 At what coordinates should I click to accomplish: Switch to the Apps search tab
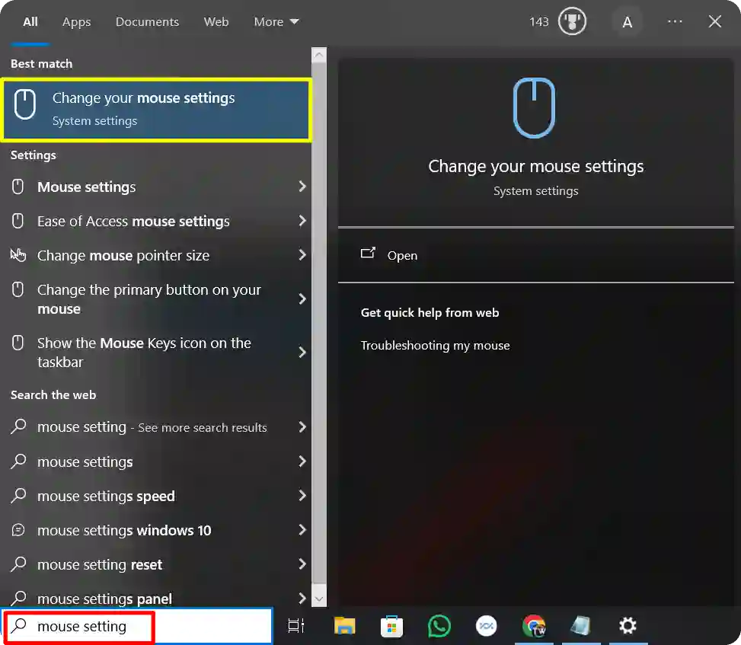[76, 21]
